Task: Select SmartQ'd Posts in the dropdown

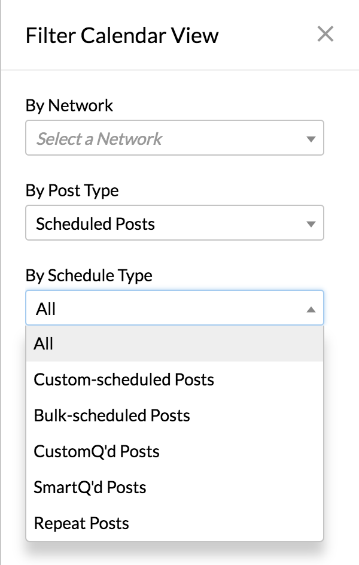Action: click(90, 487)
